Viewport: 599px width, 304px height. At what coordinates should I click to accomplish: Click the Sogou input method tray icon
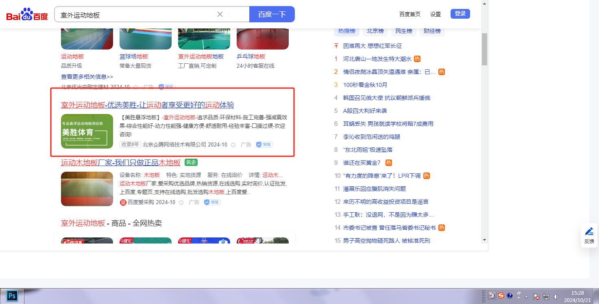(x=501, y=295)
